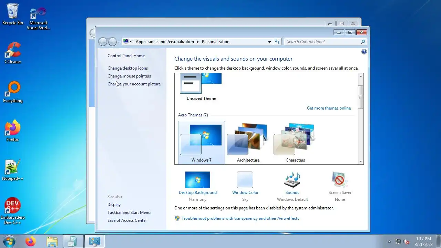Click the Refresh button beside address bar
441x248 pixels.
click(277, 42)
